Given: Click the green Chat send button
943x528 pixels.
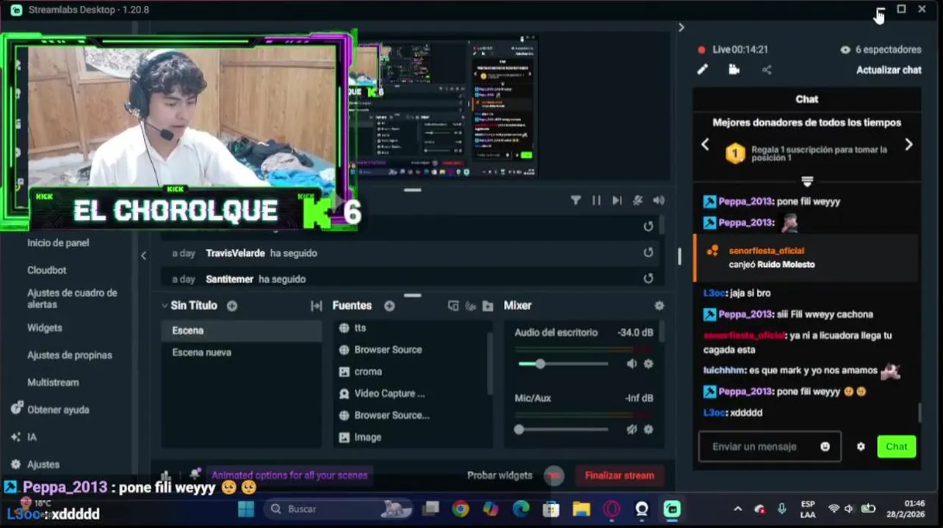Looking at the screenshot, I should (x=896, y=447).
